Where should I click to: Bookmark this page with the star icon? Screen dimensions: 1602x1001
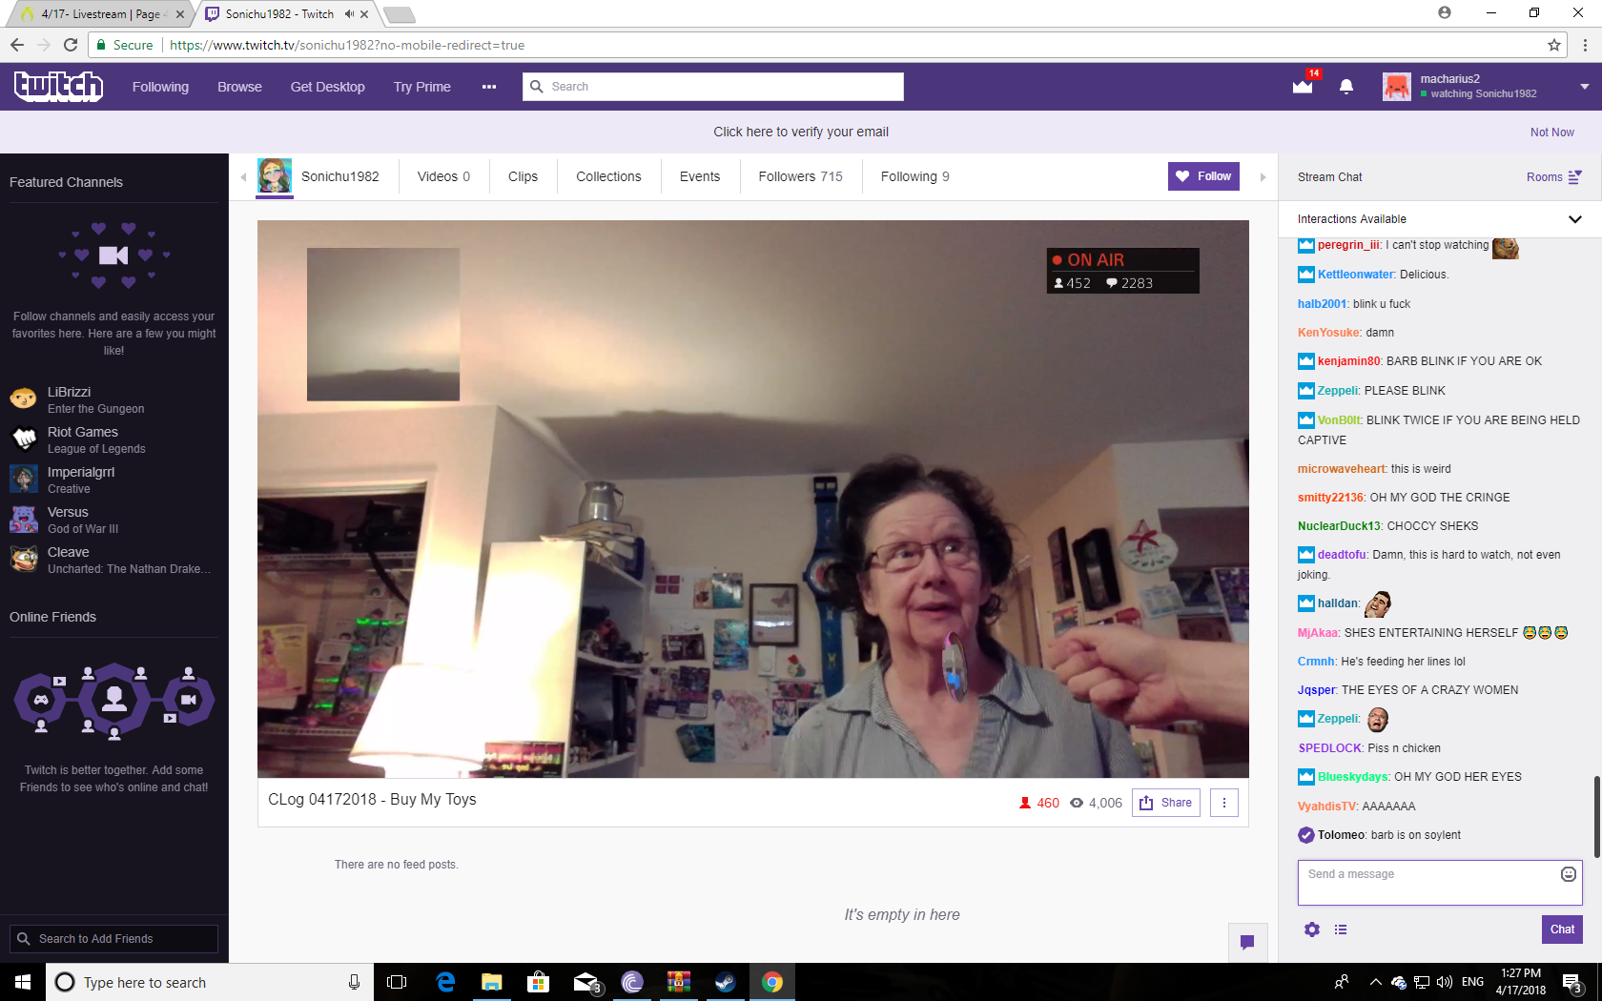(1554, 45)
